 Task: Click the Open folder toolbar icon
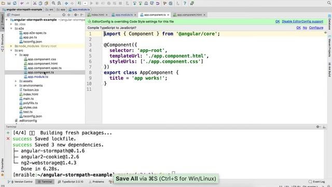click(3, 4)
